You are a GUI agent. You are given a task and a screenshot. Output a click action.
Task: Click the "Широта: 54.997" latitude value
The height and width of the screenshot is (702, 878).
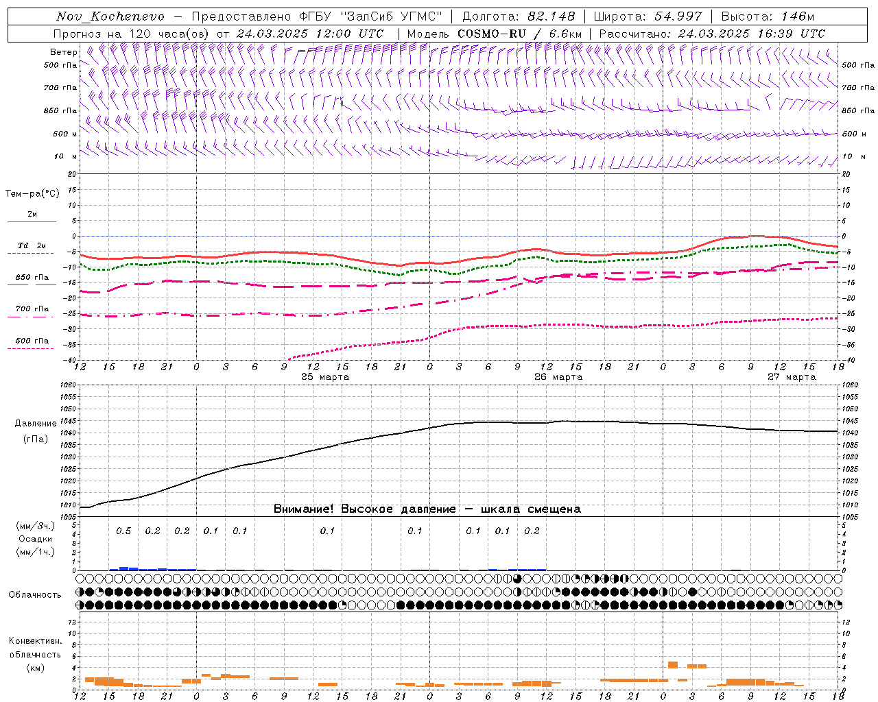(x=648, y=16)
